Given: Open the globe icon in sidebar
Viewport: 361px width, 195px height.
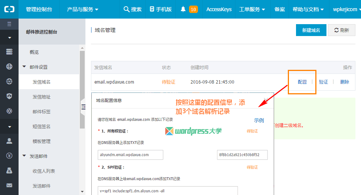Looking at the screenshot, I should (9, 67).
